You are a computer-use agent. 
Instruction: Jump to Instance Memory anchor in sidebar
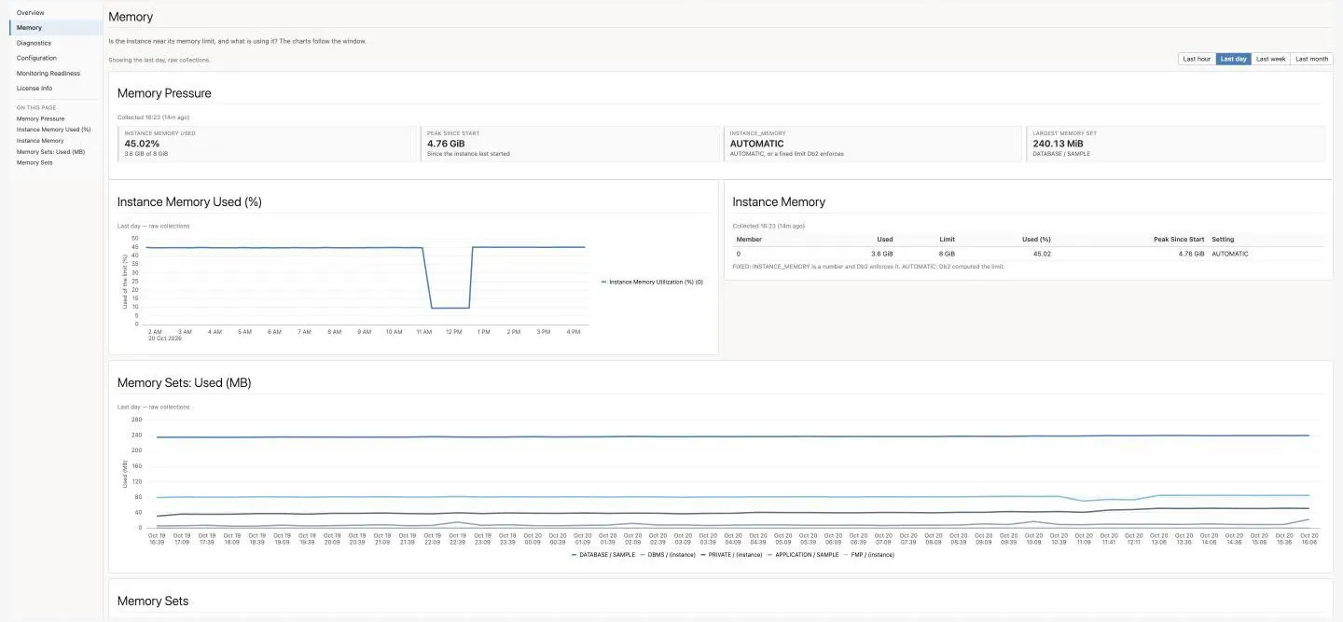[x=40, y=141]
